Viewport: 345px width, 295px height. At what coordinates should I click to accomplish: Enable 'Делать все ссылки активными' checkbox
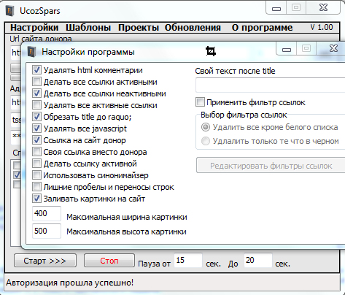(x=36, y=82)
